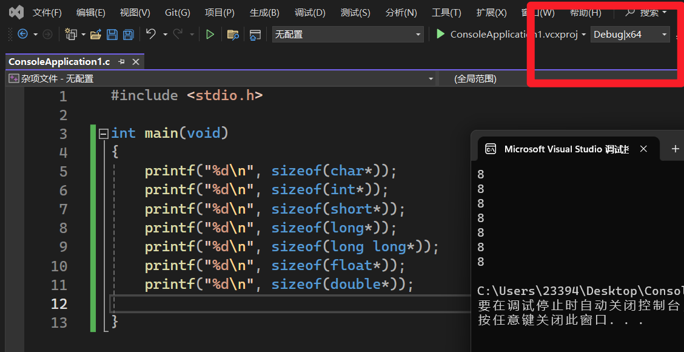Click the navigate backward arrow icon
The height and width of the screenshot is (352, 684).
click(x=22, y=35)
